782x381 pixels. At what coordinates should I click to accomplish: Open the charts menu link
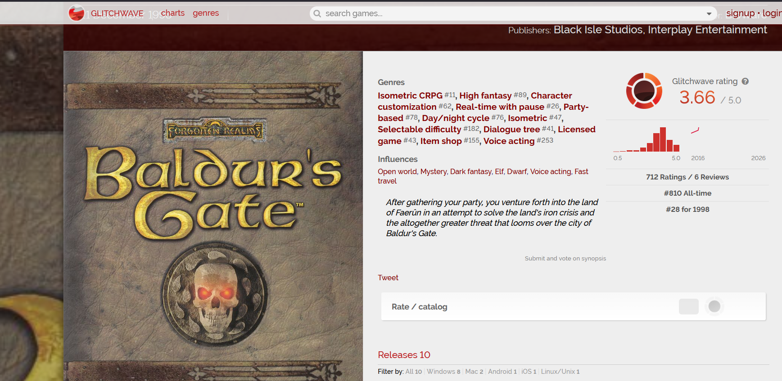[x=173, y=13]
